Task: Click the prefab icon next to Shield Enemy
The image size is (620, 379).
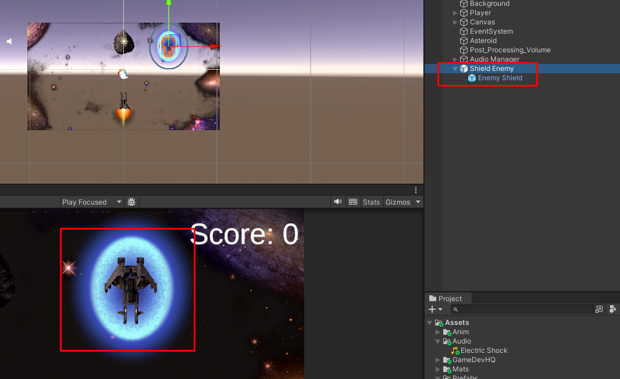Action: (464, 68)
